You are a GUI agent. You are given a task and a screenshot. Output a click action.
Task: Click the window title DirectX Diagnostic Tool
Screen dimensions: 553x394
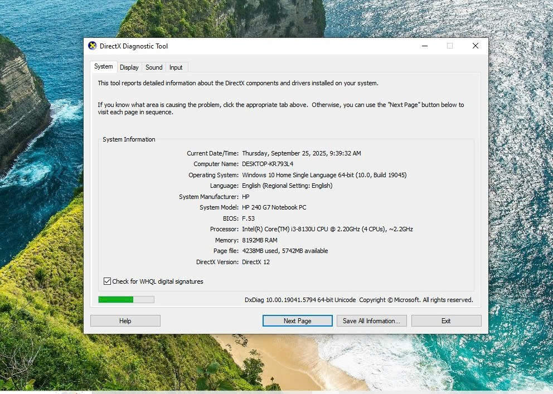[134, 46]
